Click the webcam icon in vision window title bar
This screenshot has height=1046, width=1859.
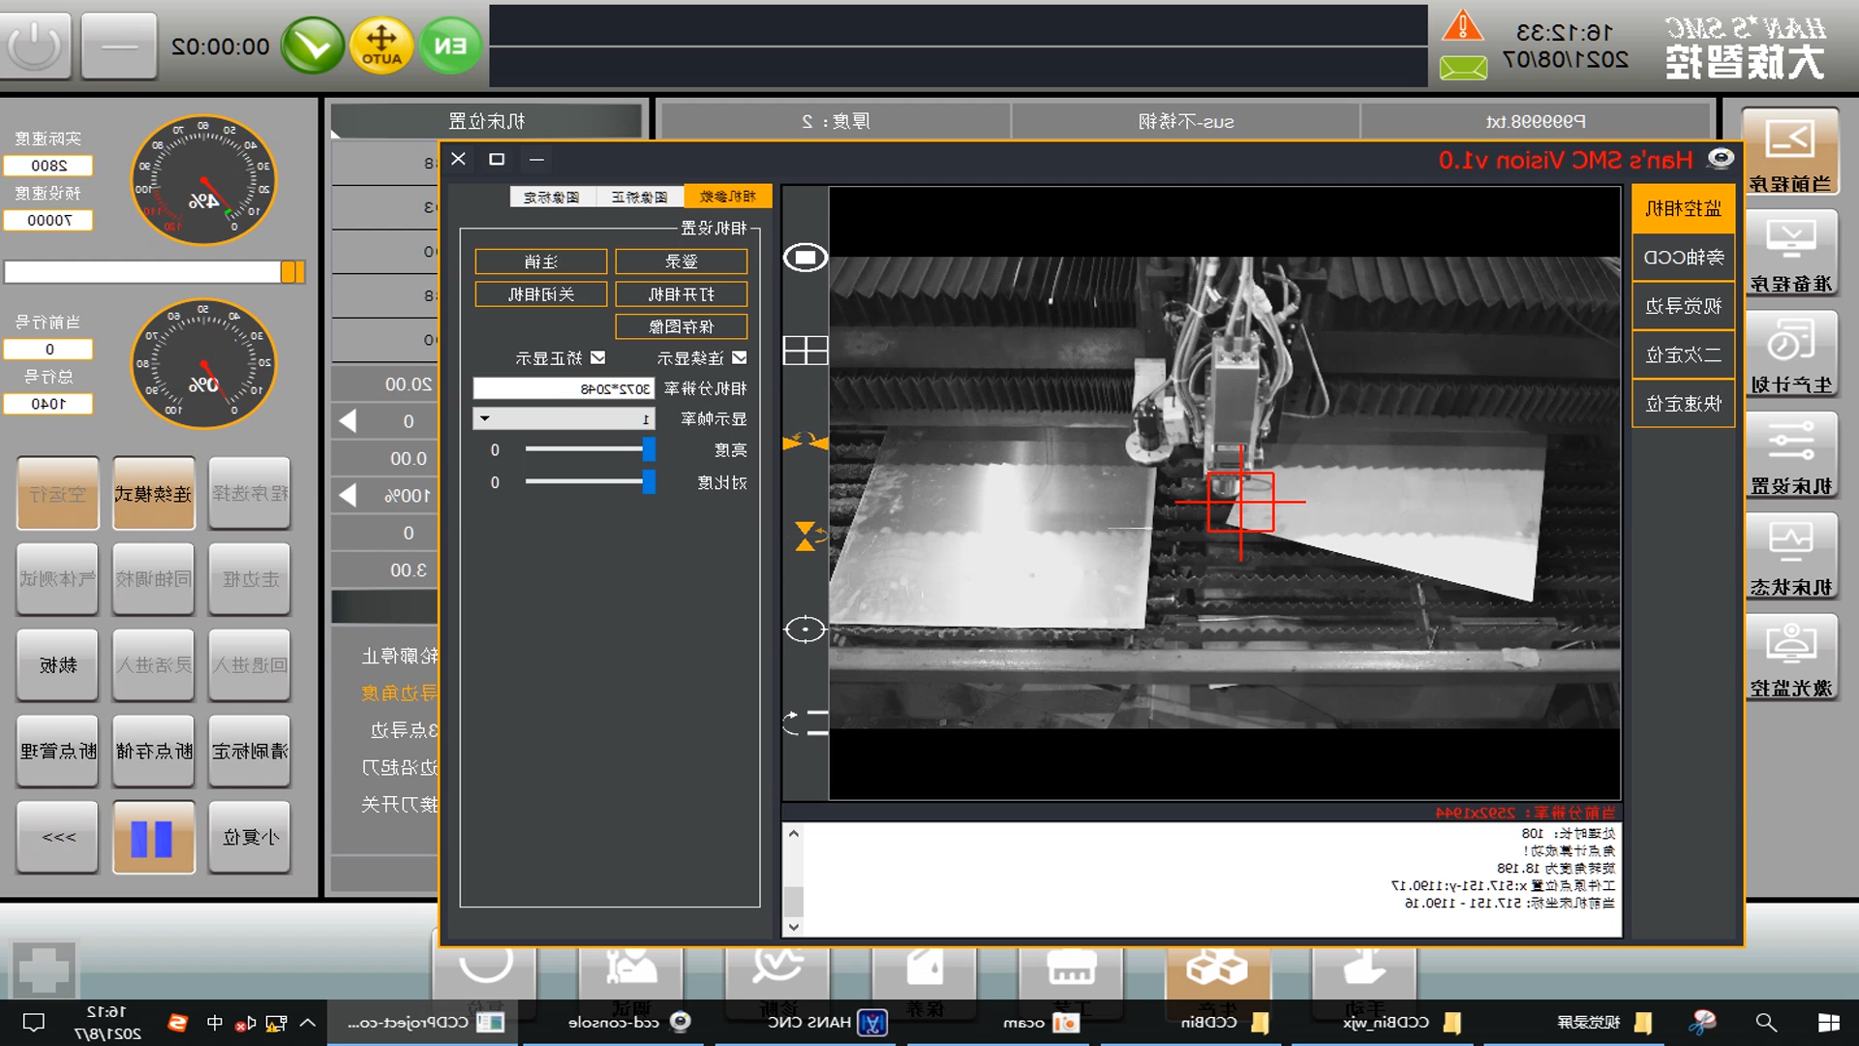point(1721,159)
